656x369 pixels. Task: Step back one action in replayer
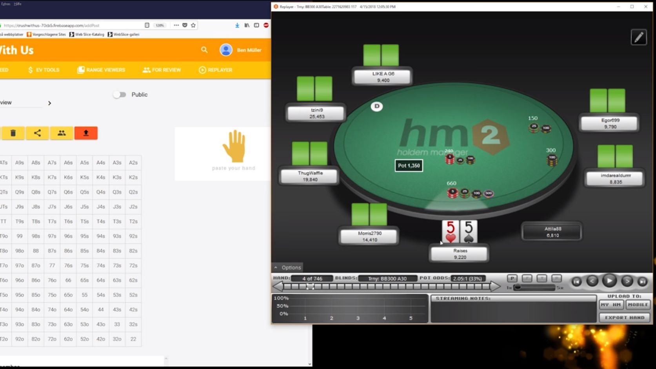[592, 281]
